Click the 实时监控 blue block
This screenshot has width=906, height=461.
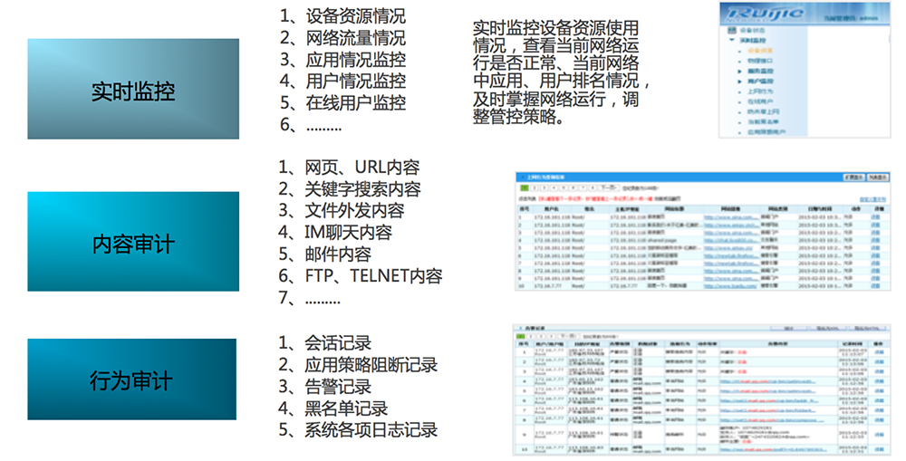pos(133,90)
